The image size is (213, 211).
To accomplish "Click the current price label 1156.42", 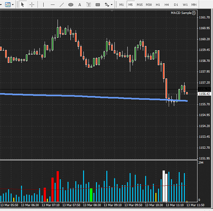I will [204, 94].
